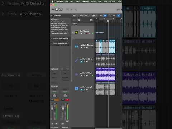
Task: Click the Aux Channel setting button in inspector
Action: pyautogui.click(x=54, y=69)
